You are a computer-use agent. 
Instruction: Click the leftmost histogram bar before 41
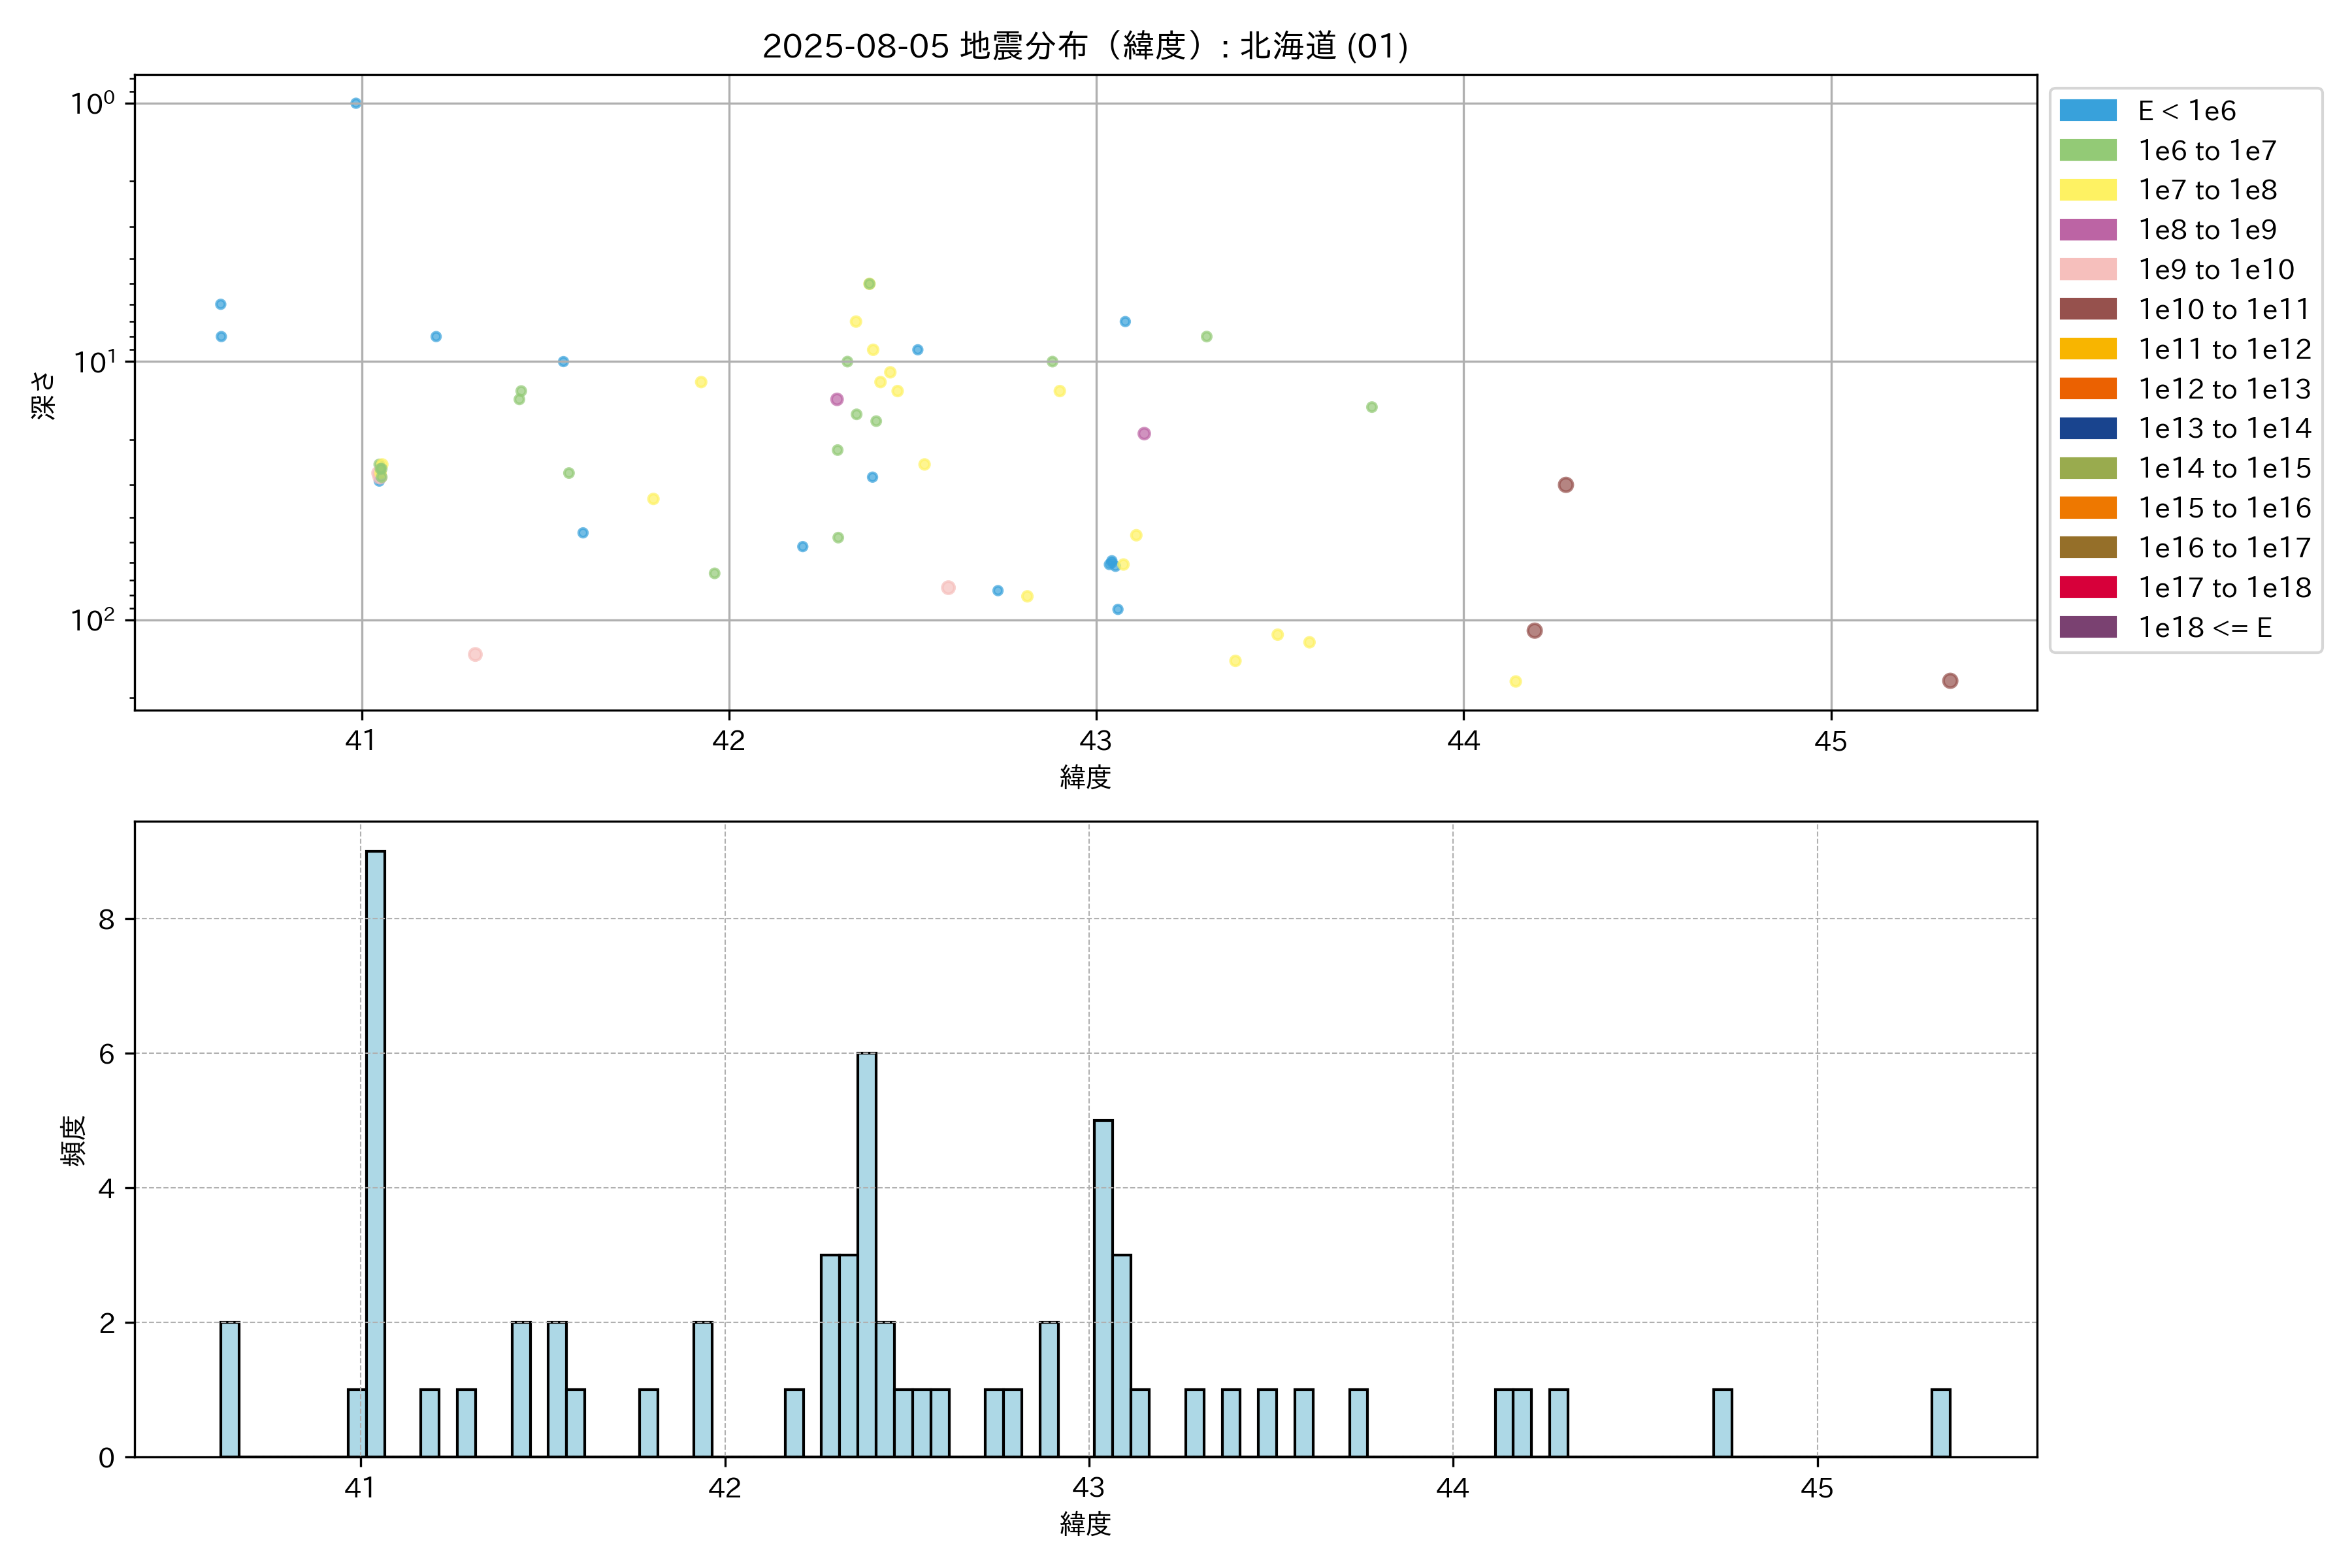[x=229, y=1388]
